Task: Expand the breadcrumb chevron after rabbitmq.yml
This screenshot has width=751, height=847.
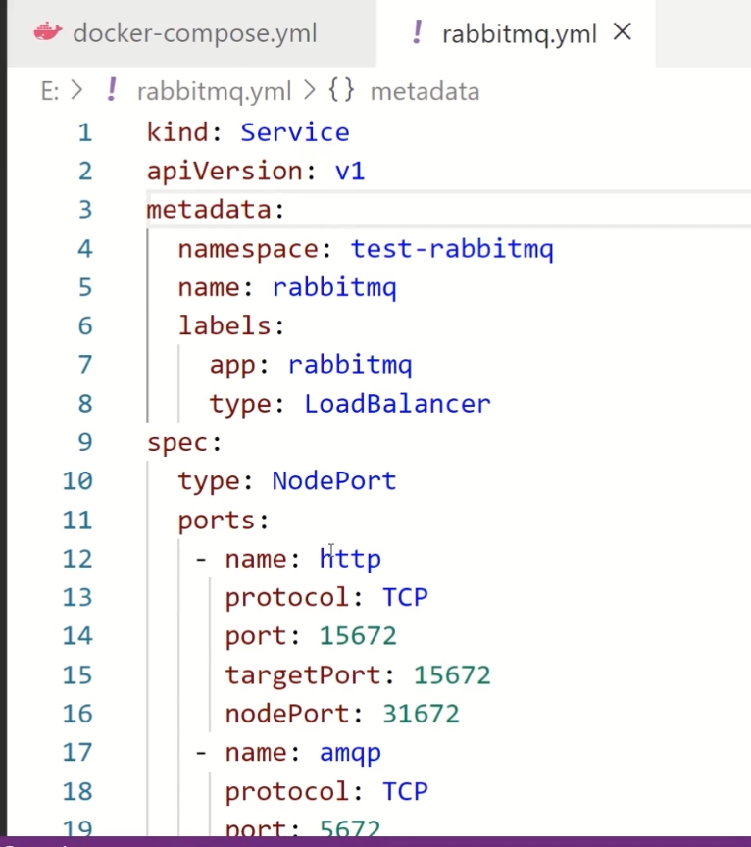Action: tap(310, 90)
